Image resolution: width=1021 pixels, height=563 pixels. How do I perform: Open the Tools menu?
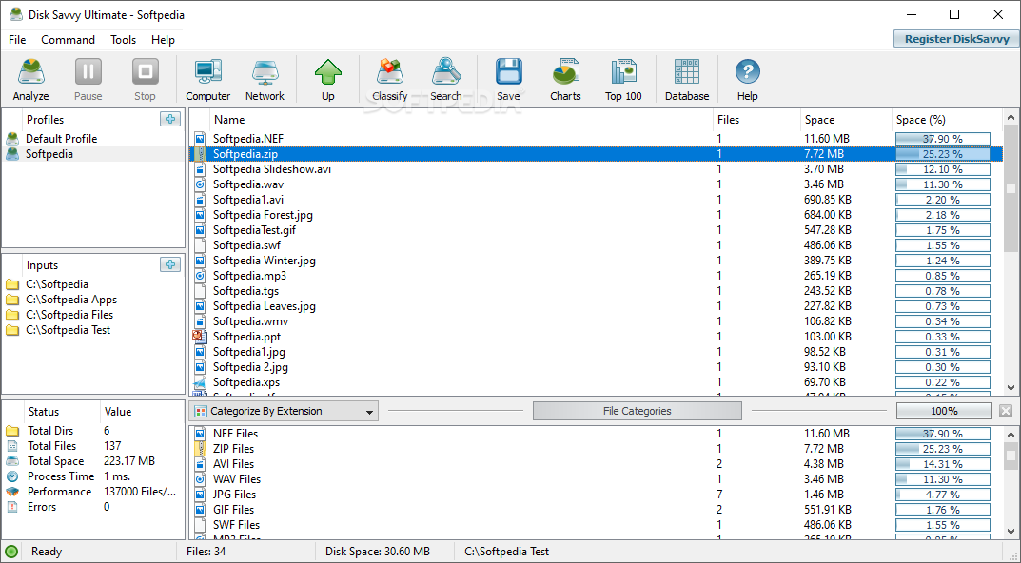(x=123, y=40)
